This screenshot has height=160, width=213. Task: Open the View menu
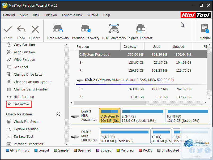(24, 15)
